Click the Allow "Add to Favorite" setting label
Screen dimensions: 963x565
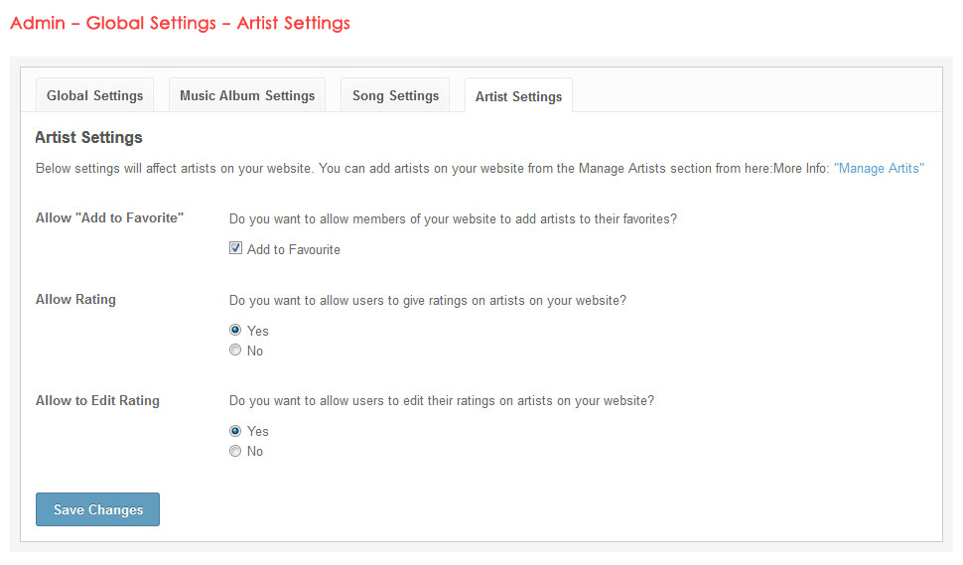[x=110, y=218]
